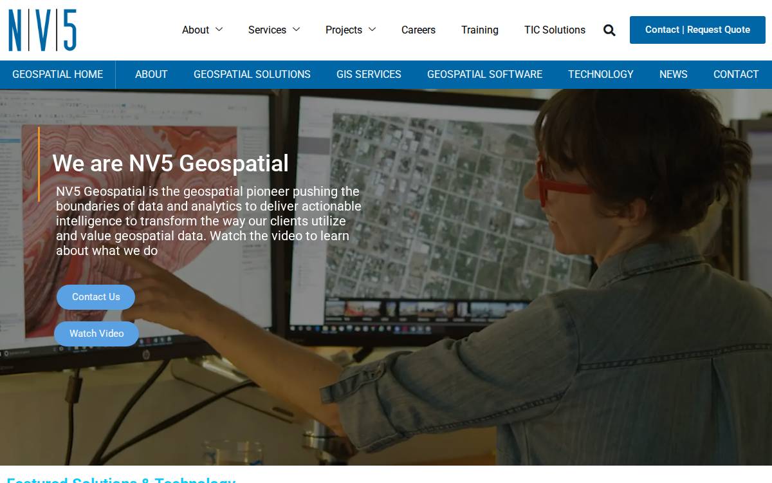Image resolution: width=772 pixels, height=483 pixels.
Task: Open the Projects top menu item
Action: (344, 30)
